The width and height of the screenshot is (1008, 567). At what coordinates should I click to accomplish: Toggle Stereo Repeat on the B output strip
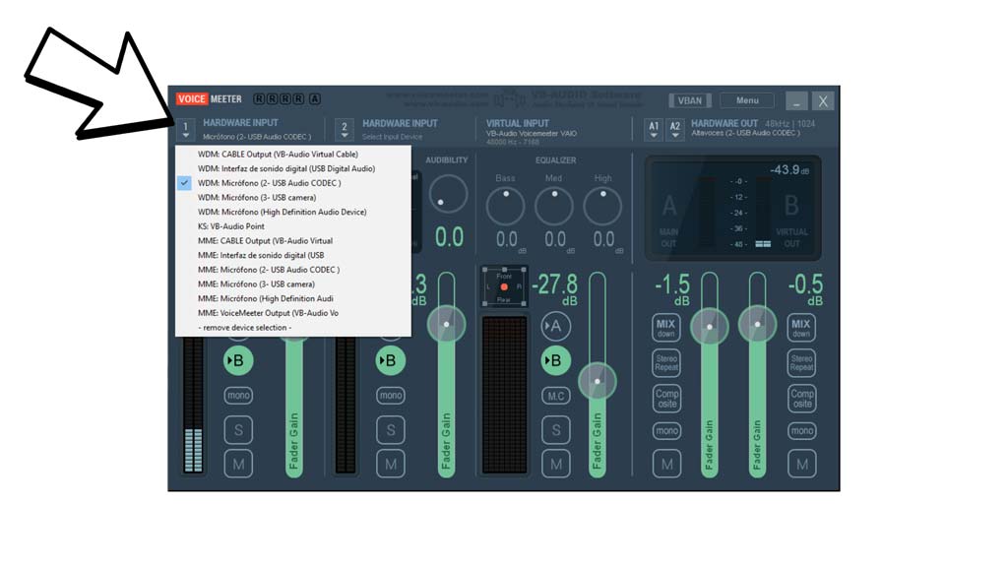801,362
